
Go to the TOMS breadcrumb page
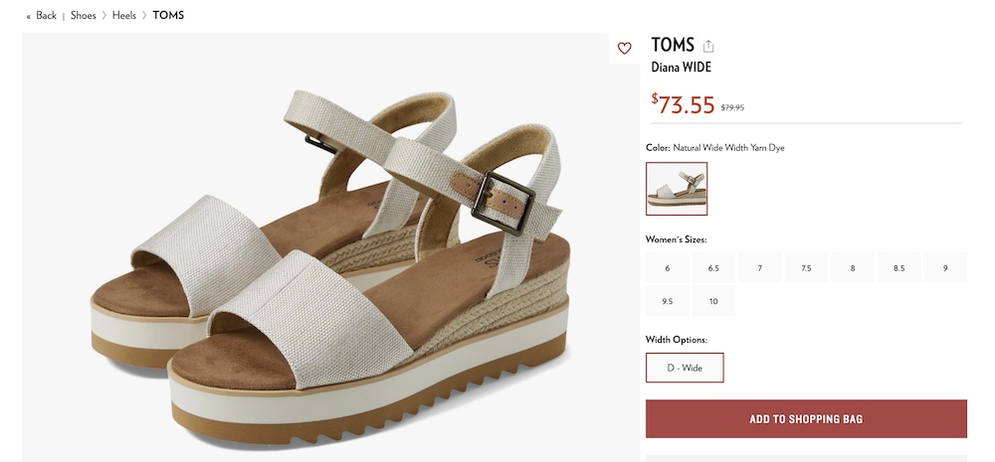168,16
